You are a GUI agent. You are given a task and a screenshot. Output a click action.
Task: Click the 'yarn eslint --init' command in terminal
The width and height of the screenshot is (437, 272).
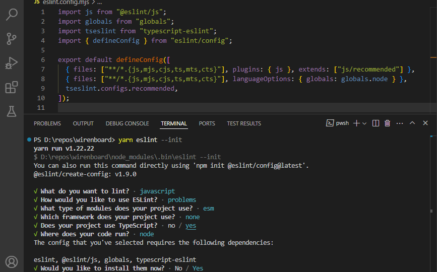150,140
